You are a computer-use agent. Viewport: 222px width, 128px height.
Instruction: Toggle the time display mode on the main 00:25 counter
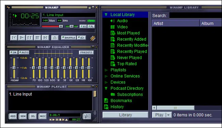(x=30, y=16)
